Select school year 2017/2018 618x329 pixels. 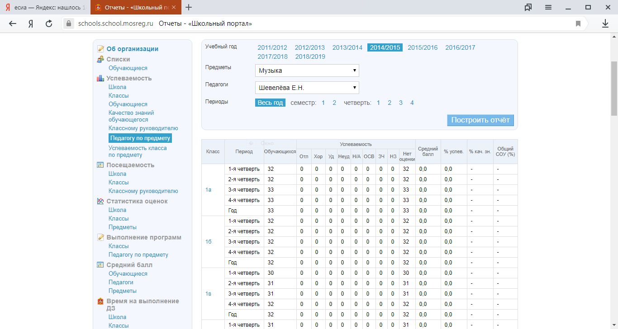point(272,56)
